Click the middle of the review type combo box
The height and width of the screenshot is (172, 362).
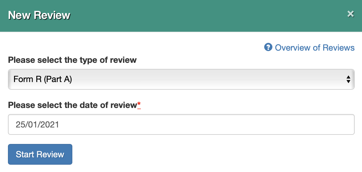[181, 79]
